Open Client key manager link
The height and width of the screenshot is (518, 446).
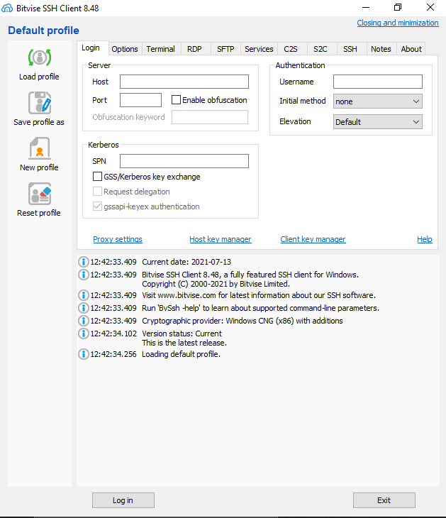coord(313,239)
